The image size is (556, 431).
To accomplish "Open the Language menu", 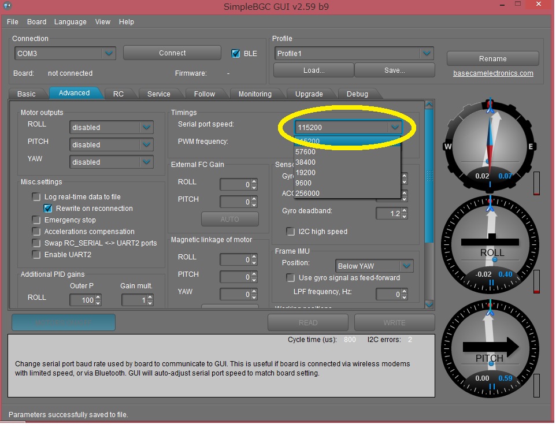I will [70, 21].
